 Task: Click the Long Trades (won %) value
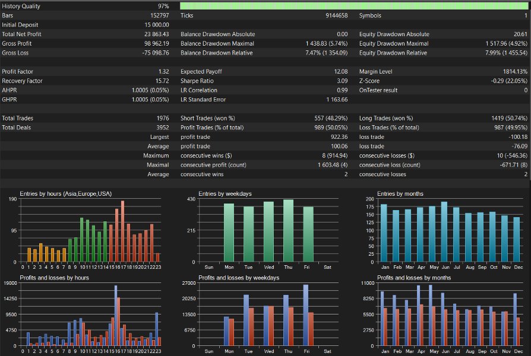510,118
